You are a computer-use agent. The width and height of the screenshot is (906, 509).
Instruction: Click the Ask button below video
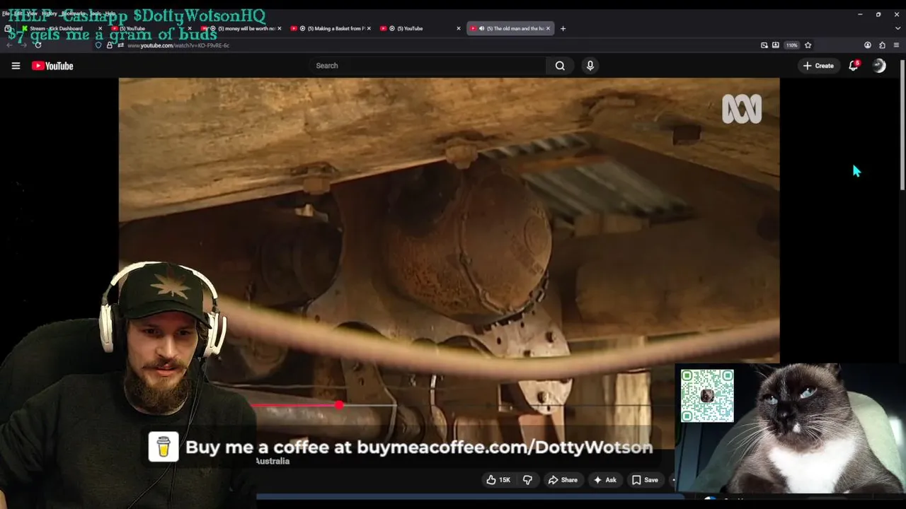[604, 480]
